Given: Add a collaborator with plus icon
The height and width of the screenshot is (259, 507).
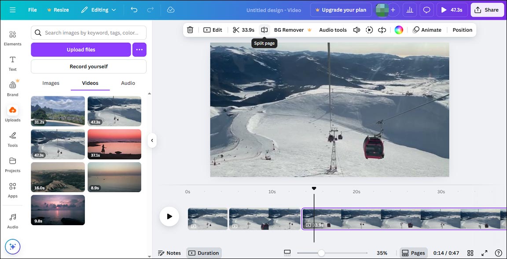Looking at the screenshot, I should point(393,10).
